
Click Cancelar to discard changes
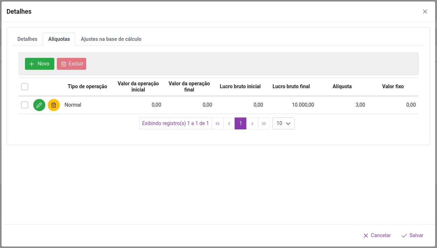pyautogui.click(x=377, y=235)
